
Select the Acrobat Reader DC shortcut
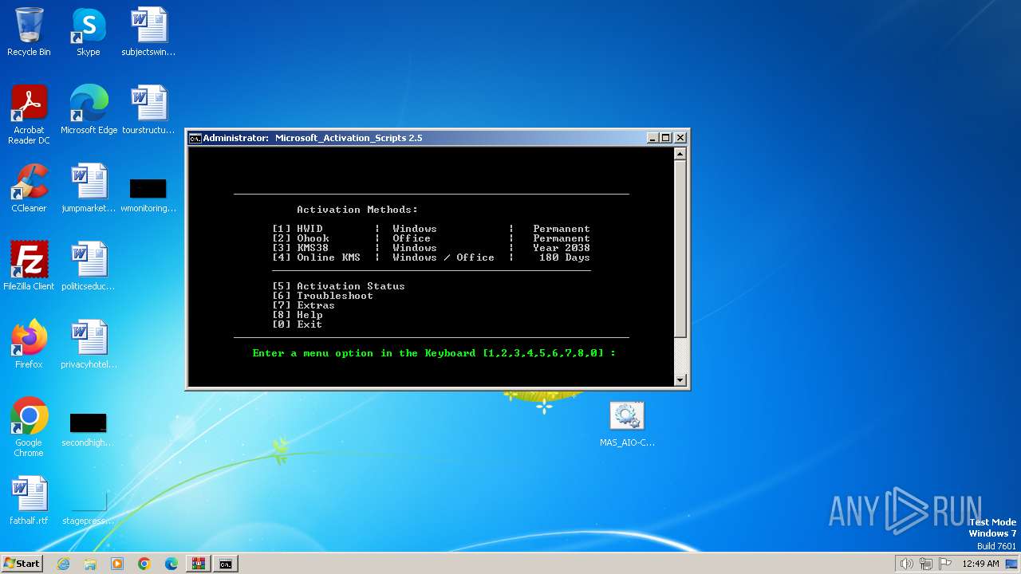[29, 115]
